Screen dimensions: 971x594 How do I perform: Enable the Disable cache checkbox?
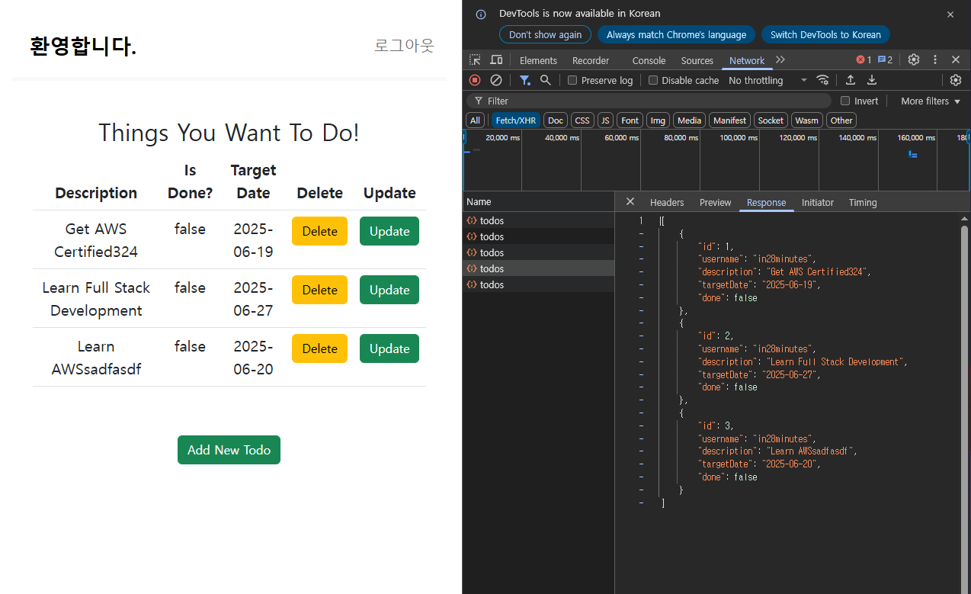pyautogui.click(x=653, y=80)
